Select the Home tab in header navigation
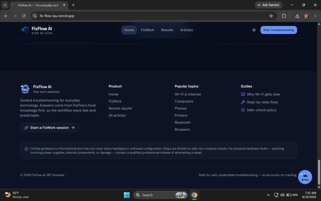Viewport: 321px width, 201px height. click(129, 30)
